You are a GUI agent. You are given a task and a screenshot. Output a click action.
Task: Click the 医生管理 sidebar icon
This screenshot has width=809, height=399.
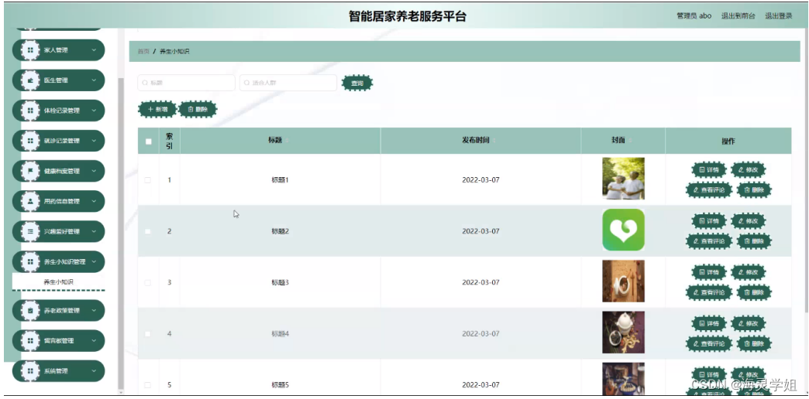click(30, 80)
